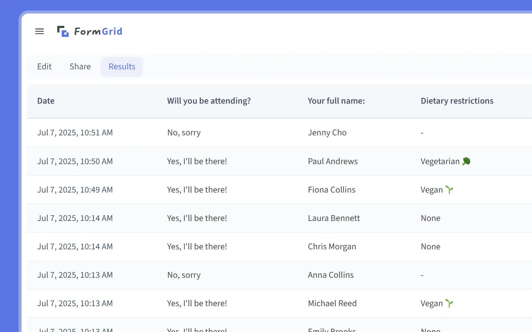Viewport: 532px width, 332px height.
Task: Select Paul Andrews' name in the table
Action: point(332,161)
